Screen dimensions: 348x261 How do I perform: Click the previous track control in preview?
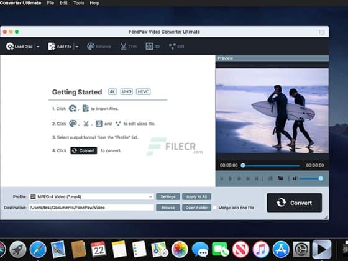pyautogui.click(x=221, y=179)
